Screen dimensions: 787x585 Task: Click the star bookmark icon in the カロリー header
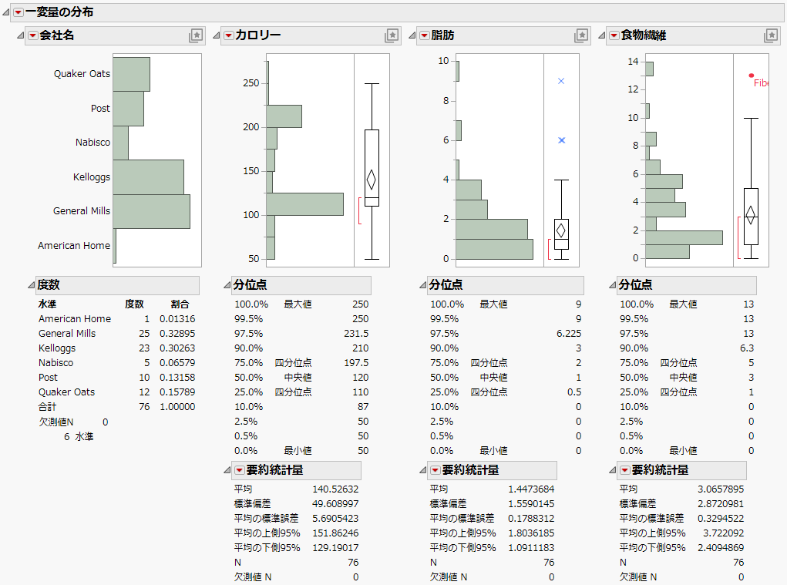[x=392, y=35]
